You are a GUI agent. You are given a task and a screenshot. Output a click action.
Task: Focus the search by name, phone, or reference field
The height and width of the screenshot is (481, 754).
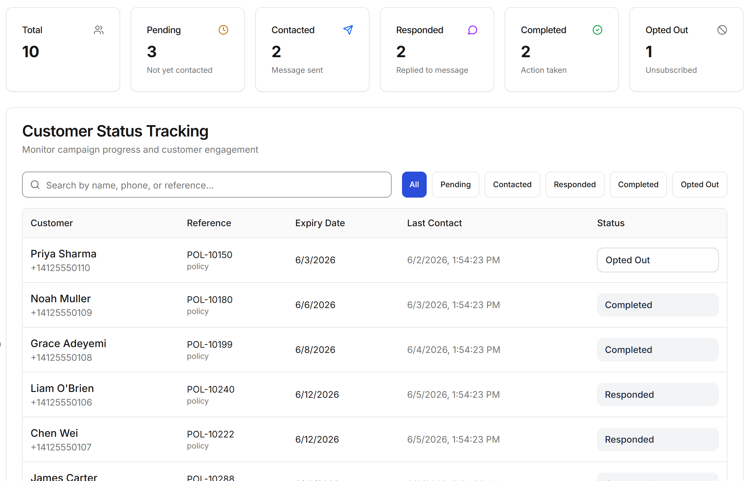tap(207, 185)
